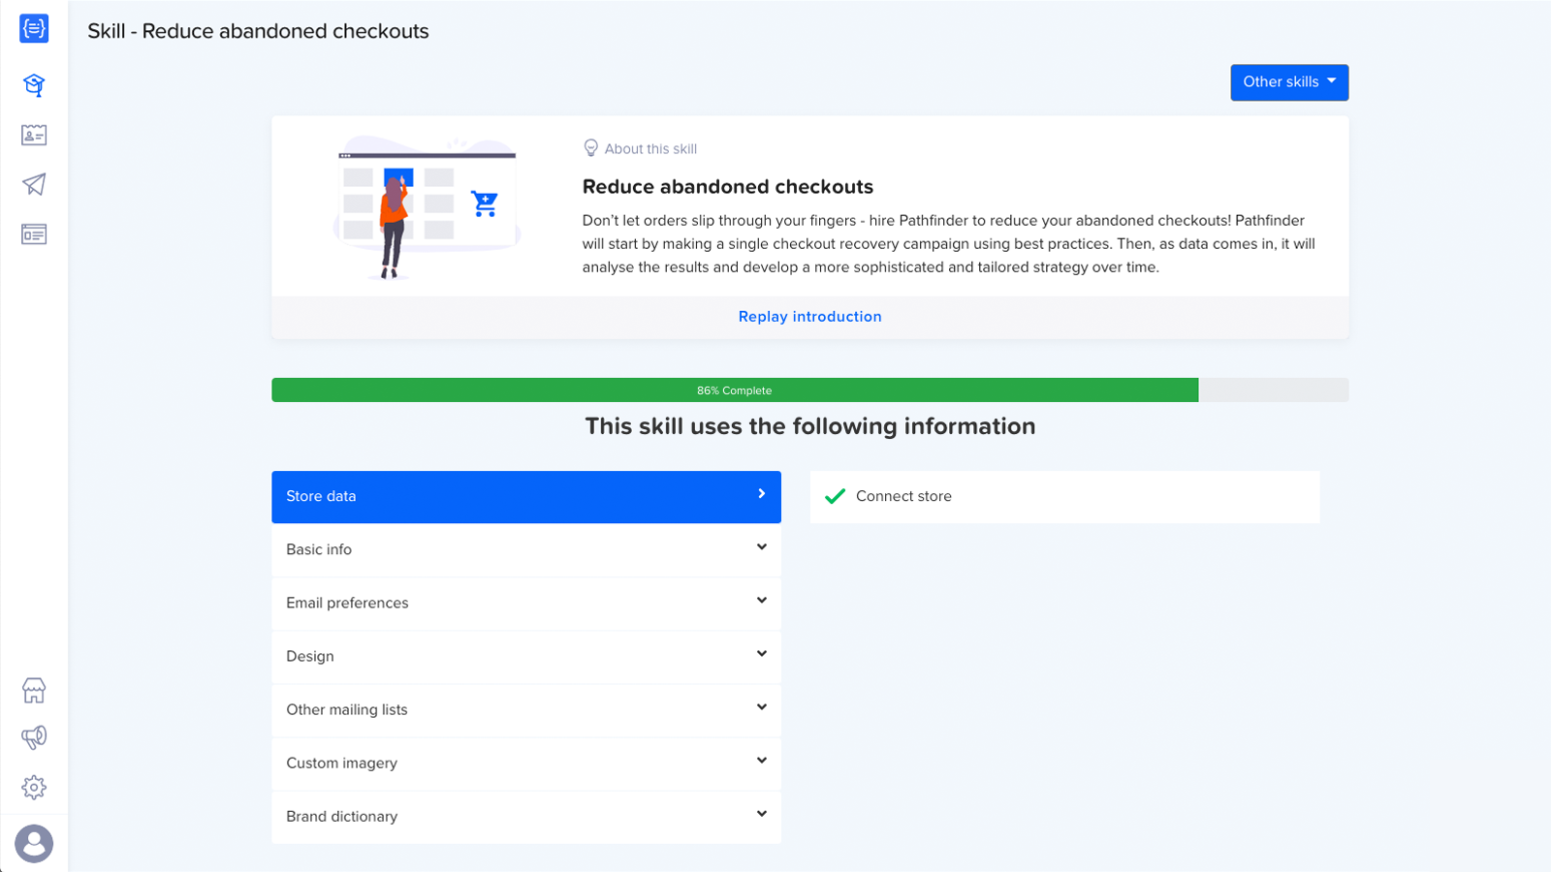Open the Other skills dropdown
This screenshot has height=872, width=1551.
[1289, 82]
